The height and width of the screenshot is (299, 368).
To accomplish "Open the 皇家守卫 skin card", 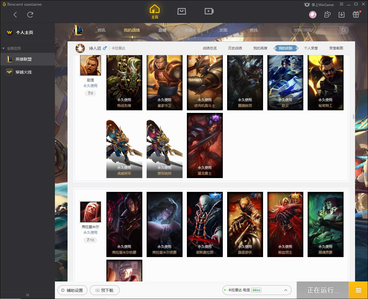I will (x=164, y=83).
